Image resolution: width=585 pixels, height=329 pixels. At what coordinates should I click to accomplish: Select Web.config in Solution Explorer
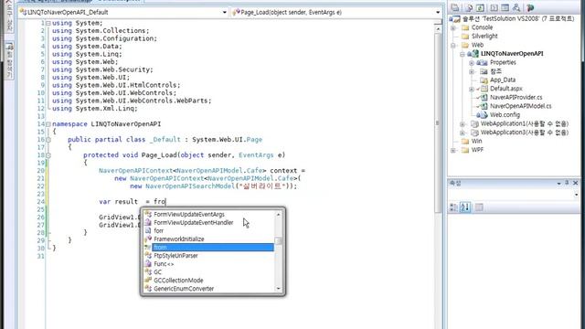click(x=505, y=115)
